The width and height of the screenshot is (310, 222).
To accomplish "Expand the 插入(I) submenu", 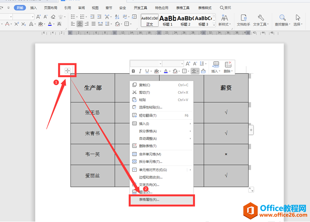I will (x=162, y=124).
